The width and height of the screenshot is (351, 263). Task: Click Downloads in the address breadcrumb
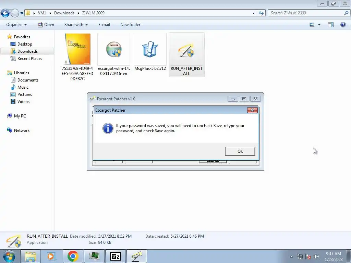pyautogui.click(x=64, y=13)
